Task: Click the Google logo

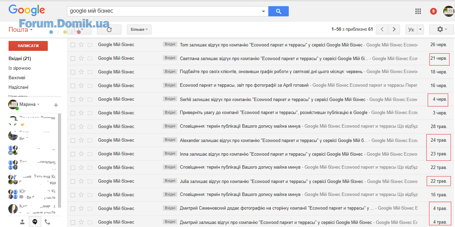Action: 27,10
